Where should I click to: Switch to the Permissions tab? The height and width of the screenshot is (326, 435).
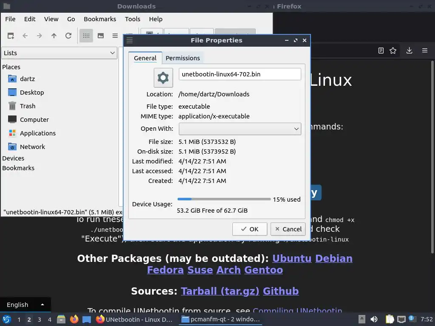coord(183,58)
